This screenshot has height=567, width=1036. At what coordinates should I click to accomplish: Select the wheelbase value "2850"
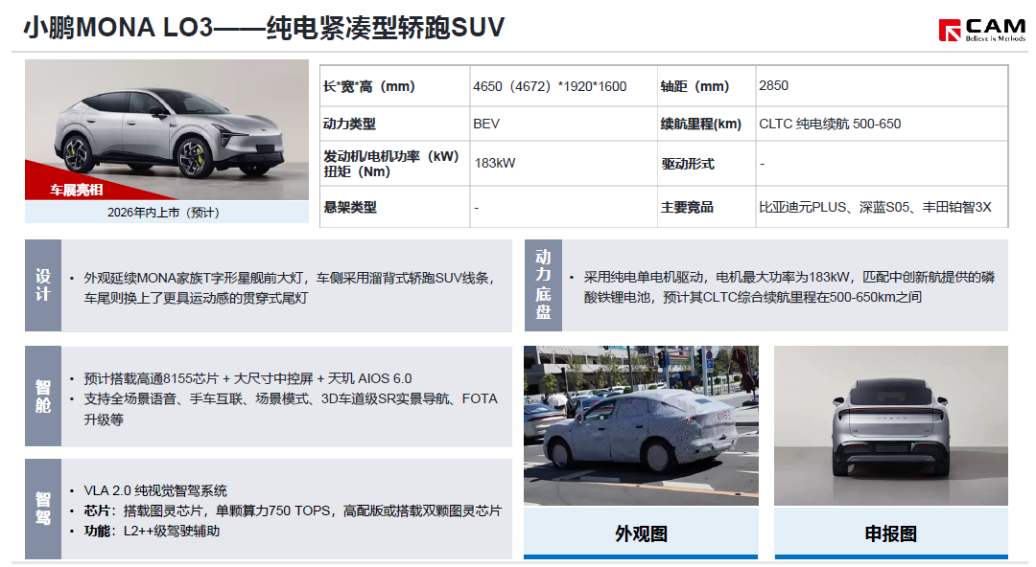(x=773, y=86)
